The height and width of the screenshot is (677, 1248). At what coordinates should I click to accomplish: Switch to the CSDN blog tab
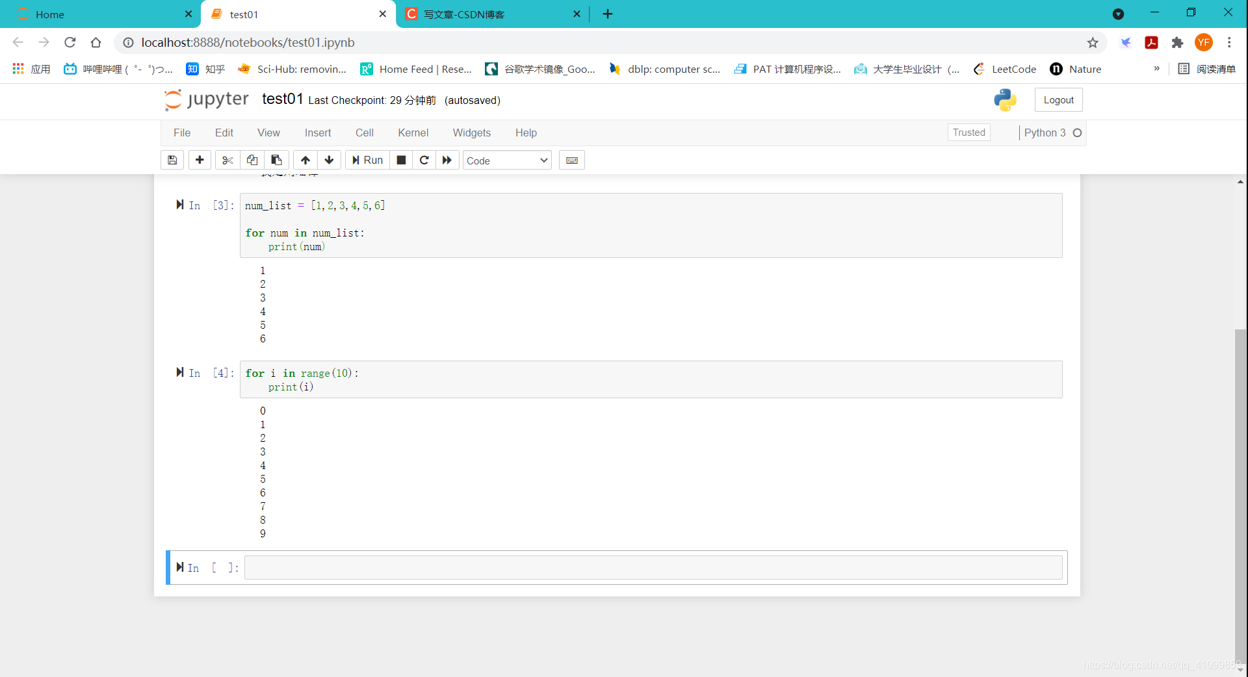pos(492,14)
